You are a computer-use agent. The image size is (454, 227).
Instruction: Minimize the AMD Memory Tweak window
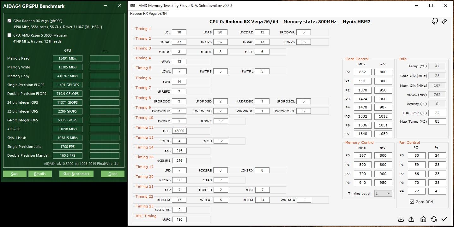(416, 5)
